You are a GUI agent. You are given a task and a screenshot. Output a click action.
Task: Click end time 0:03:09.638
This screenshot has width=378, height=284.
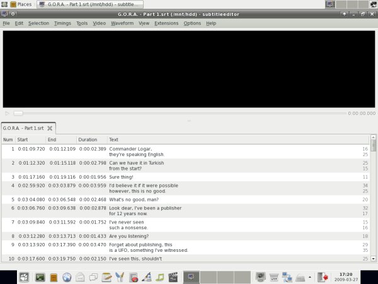[62, 208]
